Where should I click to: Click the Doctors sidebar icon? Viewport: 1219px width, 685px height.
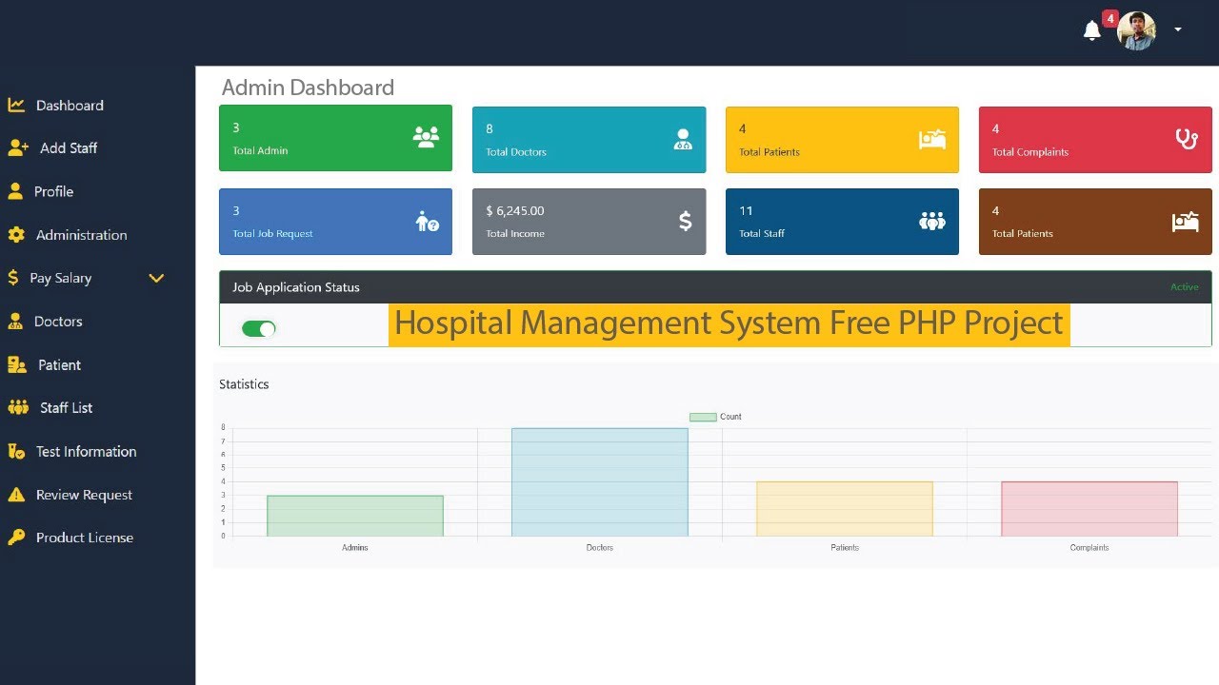coord(15,322)
